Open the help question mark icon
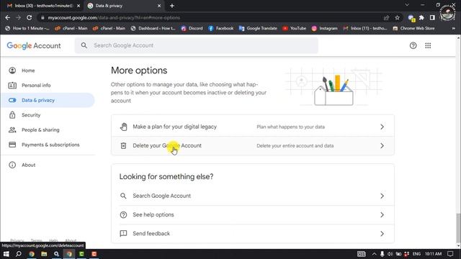 point(413,45)
